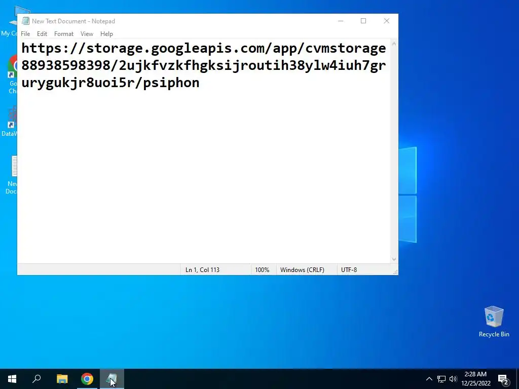Click the resize grip in Notepad corner
Image resolution: width=519 pixels, height=389 pixels.
pos(395,272)
